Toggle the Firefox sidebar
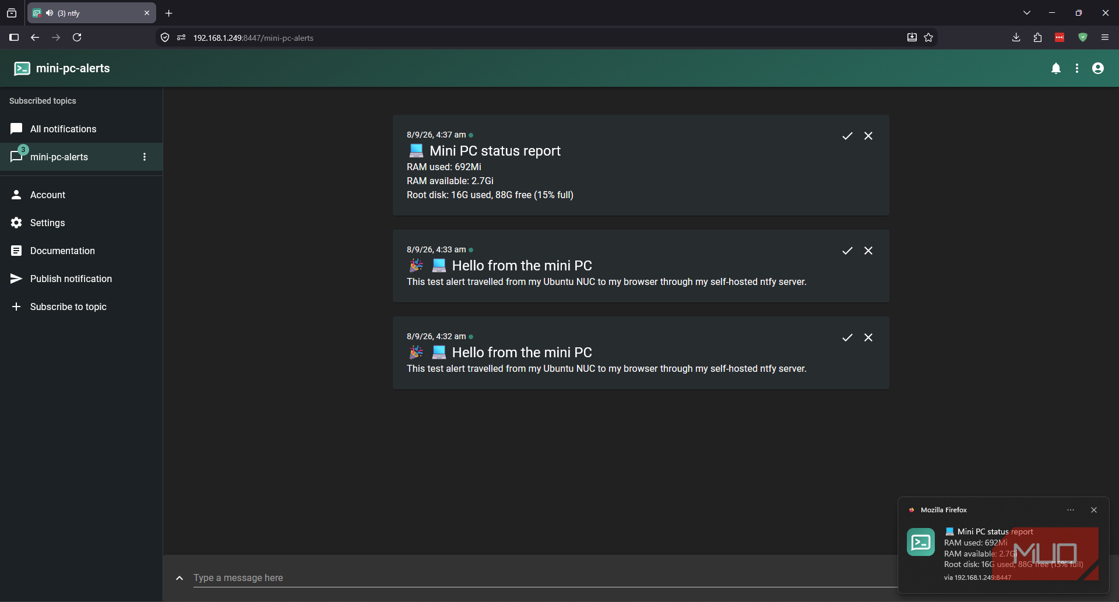The height and width of the screenshot is (602, 1119). coord(14,37)
